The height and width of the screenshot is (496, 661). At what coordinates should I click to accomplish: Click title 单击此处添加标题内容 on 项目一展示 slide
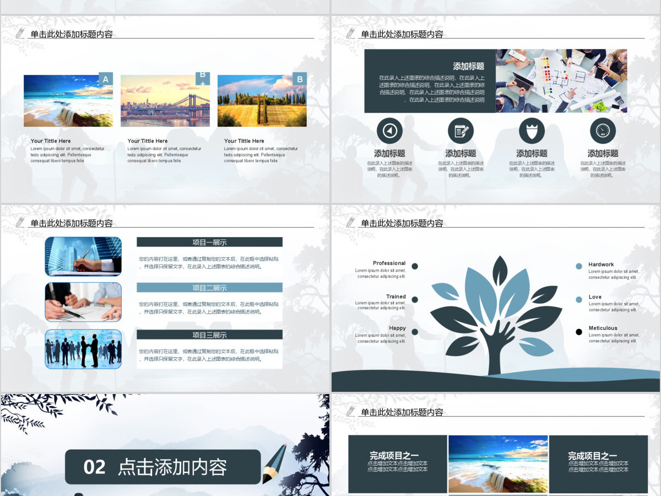coord(72,223)
